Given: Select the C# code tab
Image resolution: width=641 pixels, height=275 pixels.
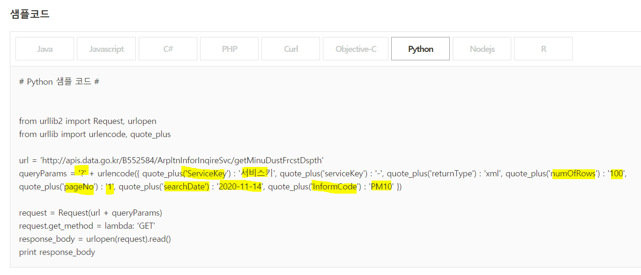Looking at the screenshot, I should [x=168, y=49].
